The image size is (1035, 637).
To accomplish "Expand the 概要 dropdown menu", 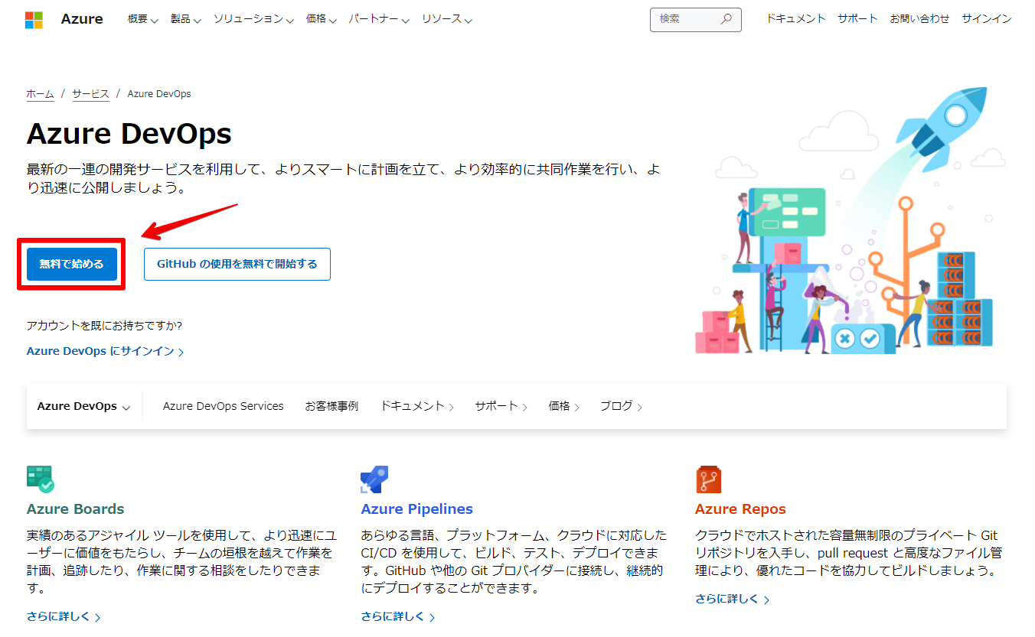I will click(142, 19).
